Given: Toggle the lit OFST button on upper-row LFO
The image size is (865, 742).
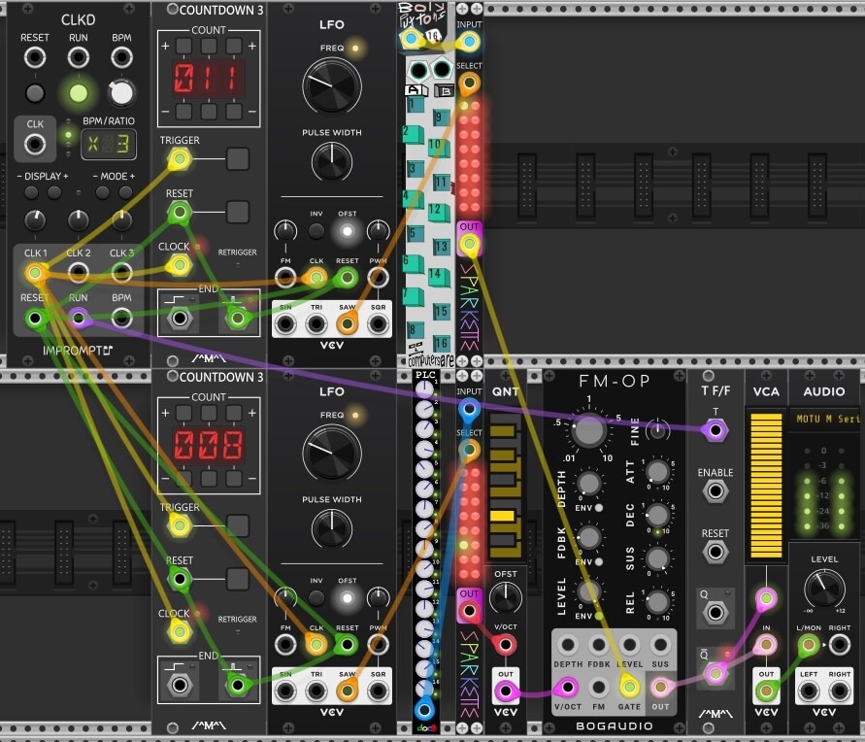Looking at the screenshot, I should tap(347, 230).
